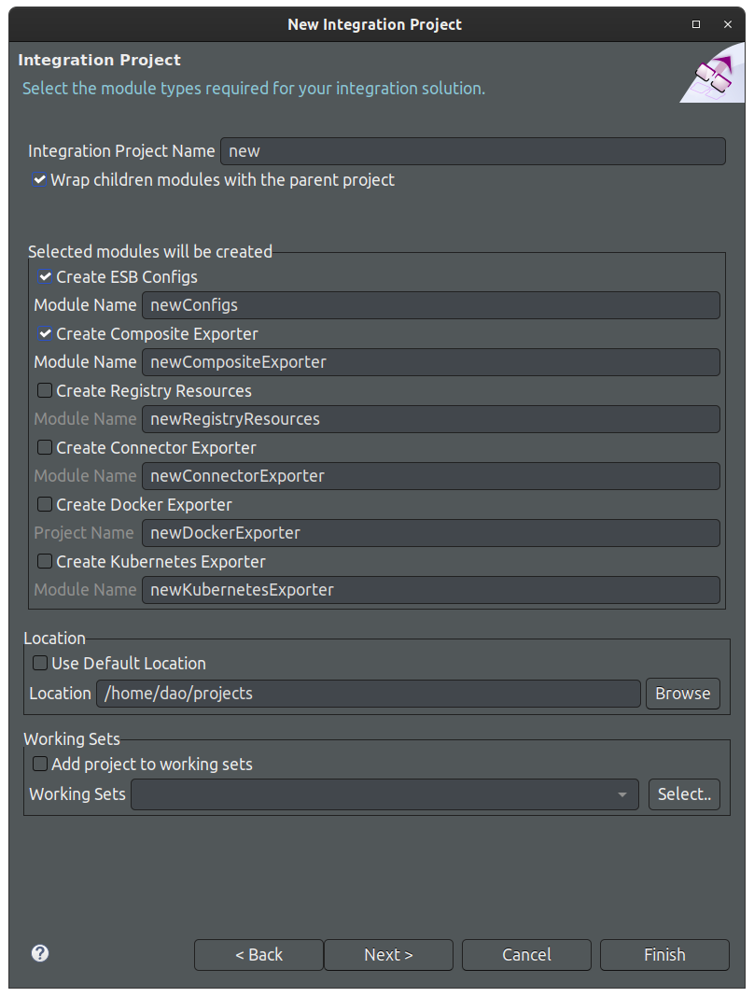
Task: Enable Create Docker Exporter
Action: click(x=45, y=504)
